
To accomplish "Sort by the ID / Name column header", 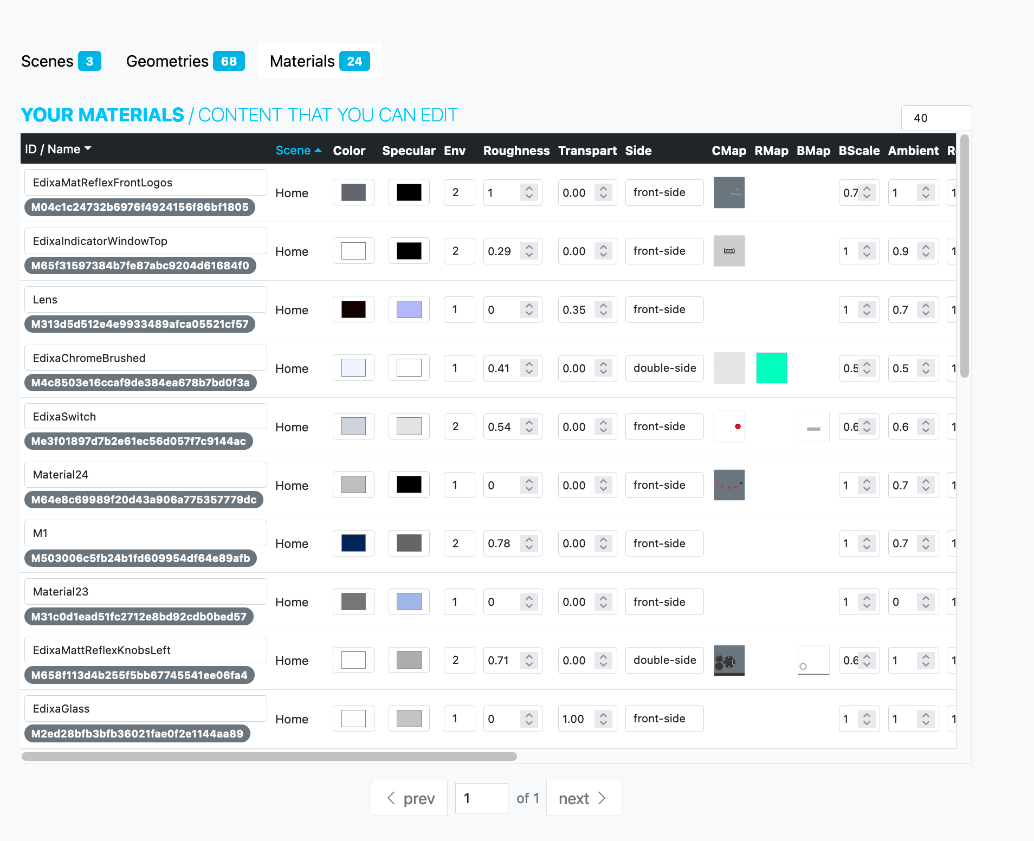I will [58, 149].
